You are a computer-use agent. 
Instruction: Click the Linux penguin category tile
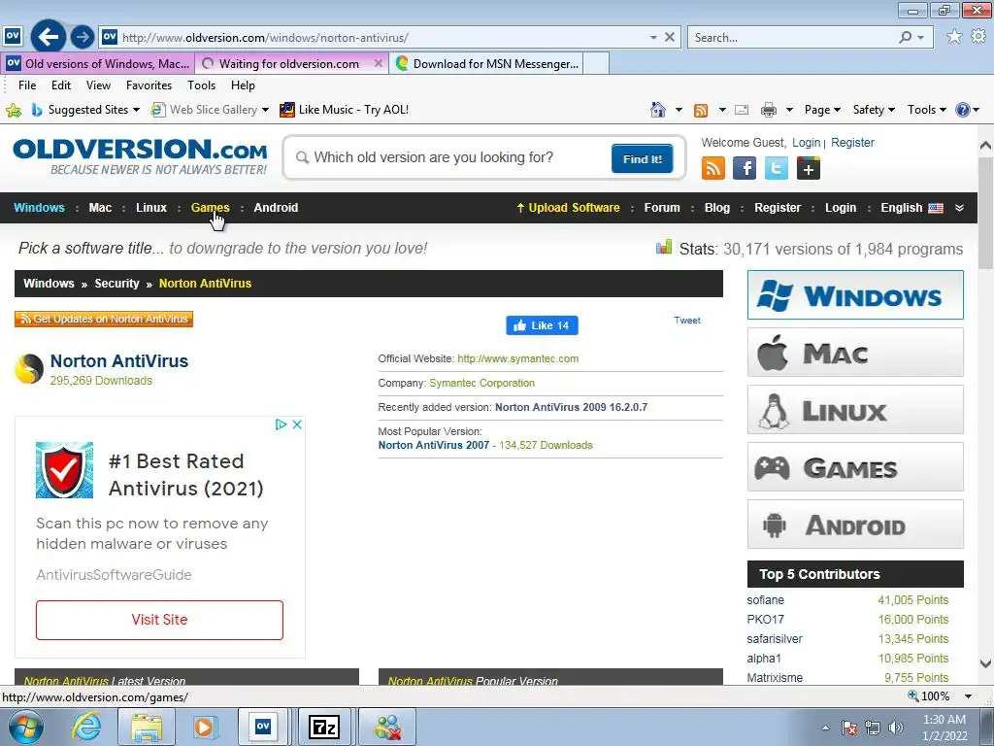(x=855, y=410)
